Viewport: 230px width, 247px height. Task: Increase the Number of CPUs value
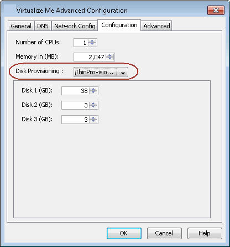tap(92, 41)
